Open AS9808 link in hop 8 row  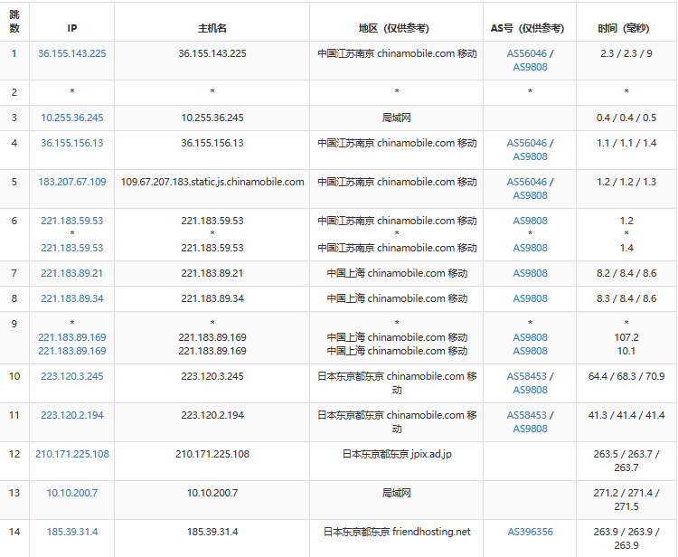[530, 298]
